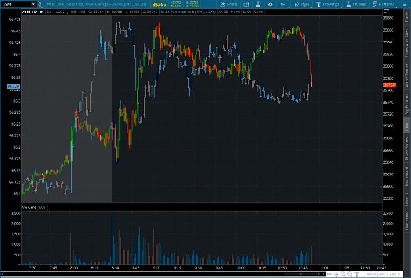Open the Phase Scores sidebar tab
This screenshot has height=278, width=411.
tap(407, 149)
